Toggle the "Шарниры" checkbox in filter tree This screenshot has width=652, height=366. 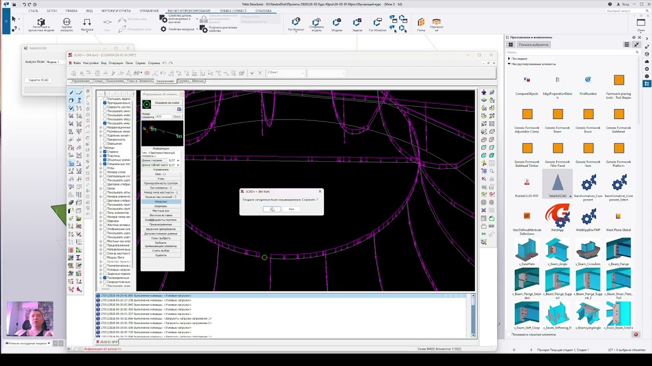click(x=105, y=221)
